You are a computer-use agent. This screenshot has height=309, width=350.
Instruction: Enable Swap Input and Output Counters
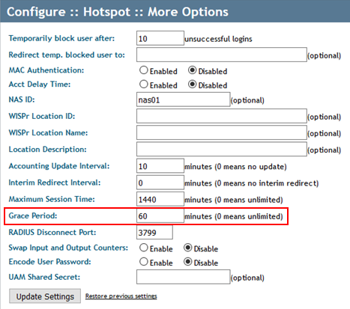tap(144, 248)
